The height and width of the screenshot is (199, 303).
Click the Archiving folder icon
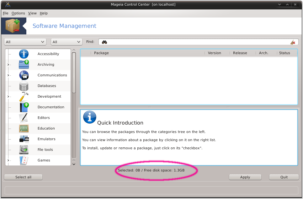tap(24, 64)
